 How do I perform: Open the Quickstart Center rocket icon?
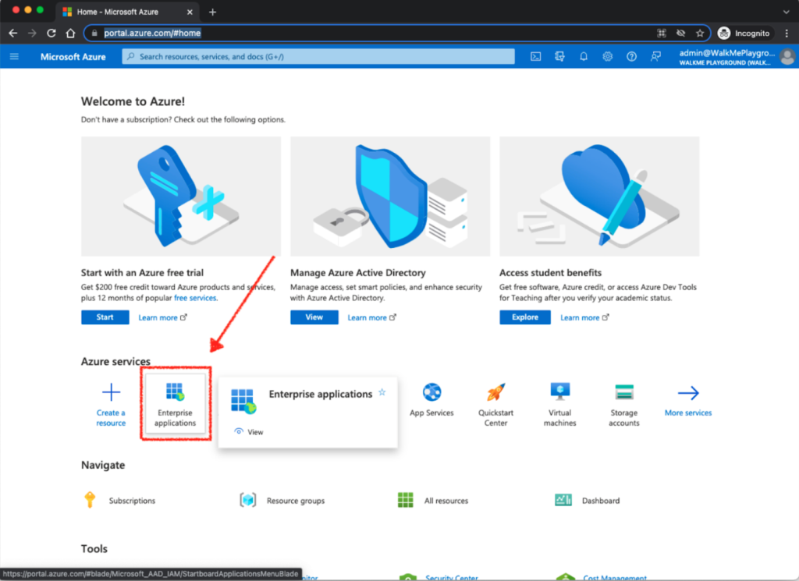[495, 392]
